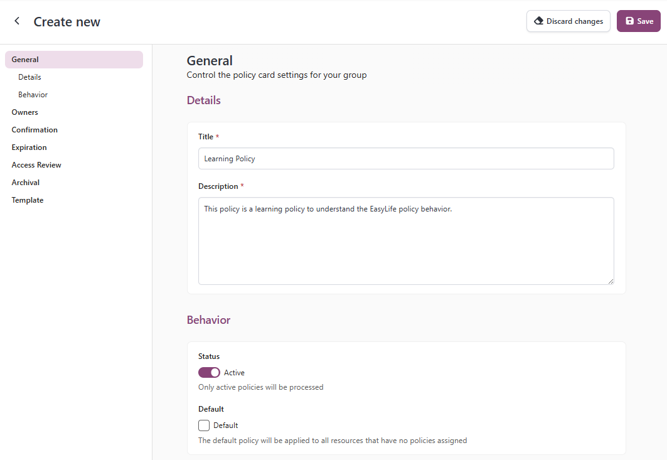Go to the Expiration settings

tap(29, 147)
